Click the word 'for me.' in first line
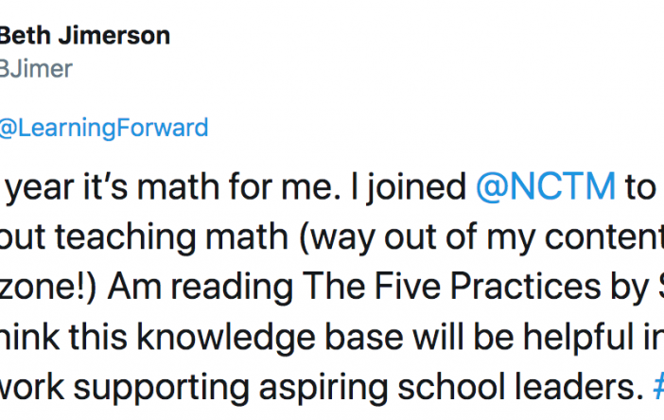Screen dimensions: 664x420 [x=285, y=186]
